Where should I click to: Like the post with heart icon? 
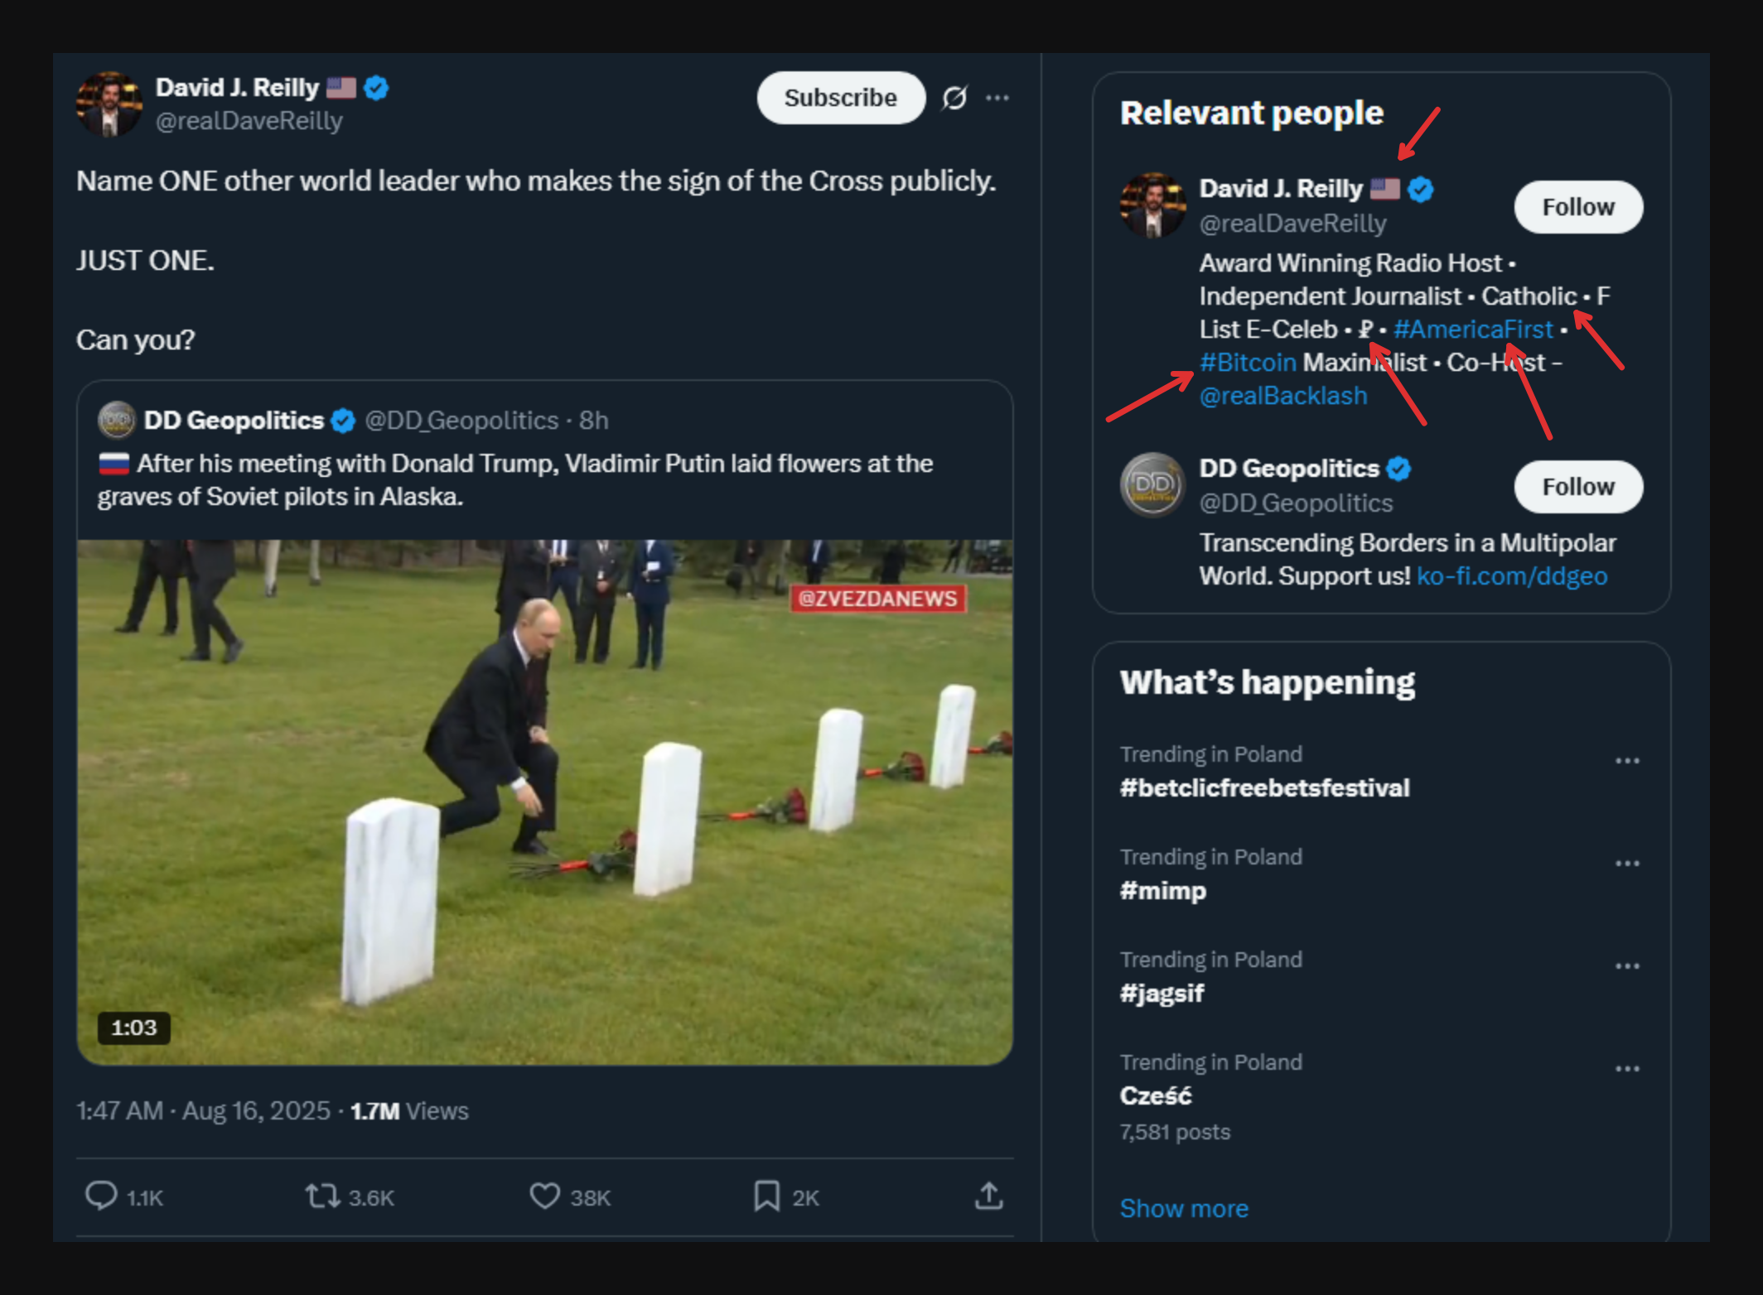pos(544,1196)
